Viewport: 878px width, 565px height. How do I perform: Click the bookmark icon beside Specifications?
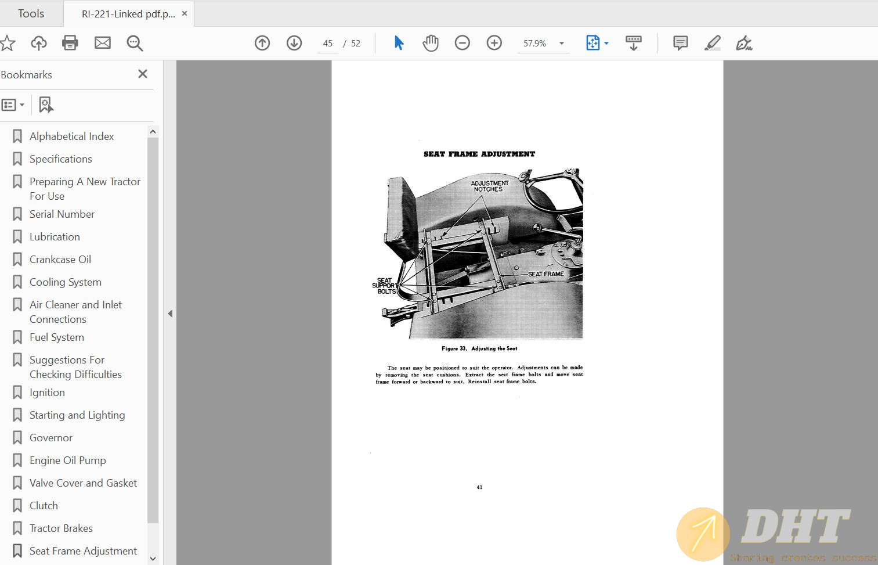click(x=17, y=159)
